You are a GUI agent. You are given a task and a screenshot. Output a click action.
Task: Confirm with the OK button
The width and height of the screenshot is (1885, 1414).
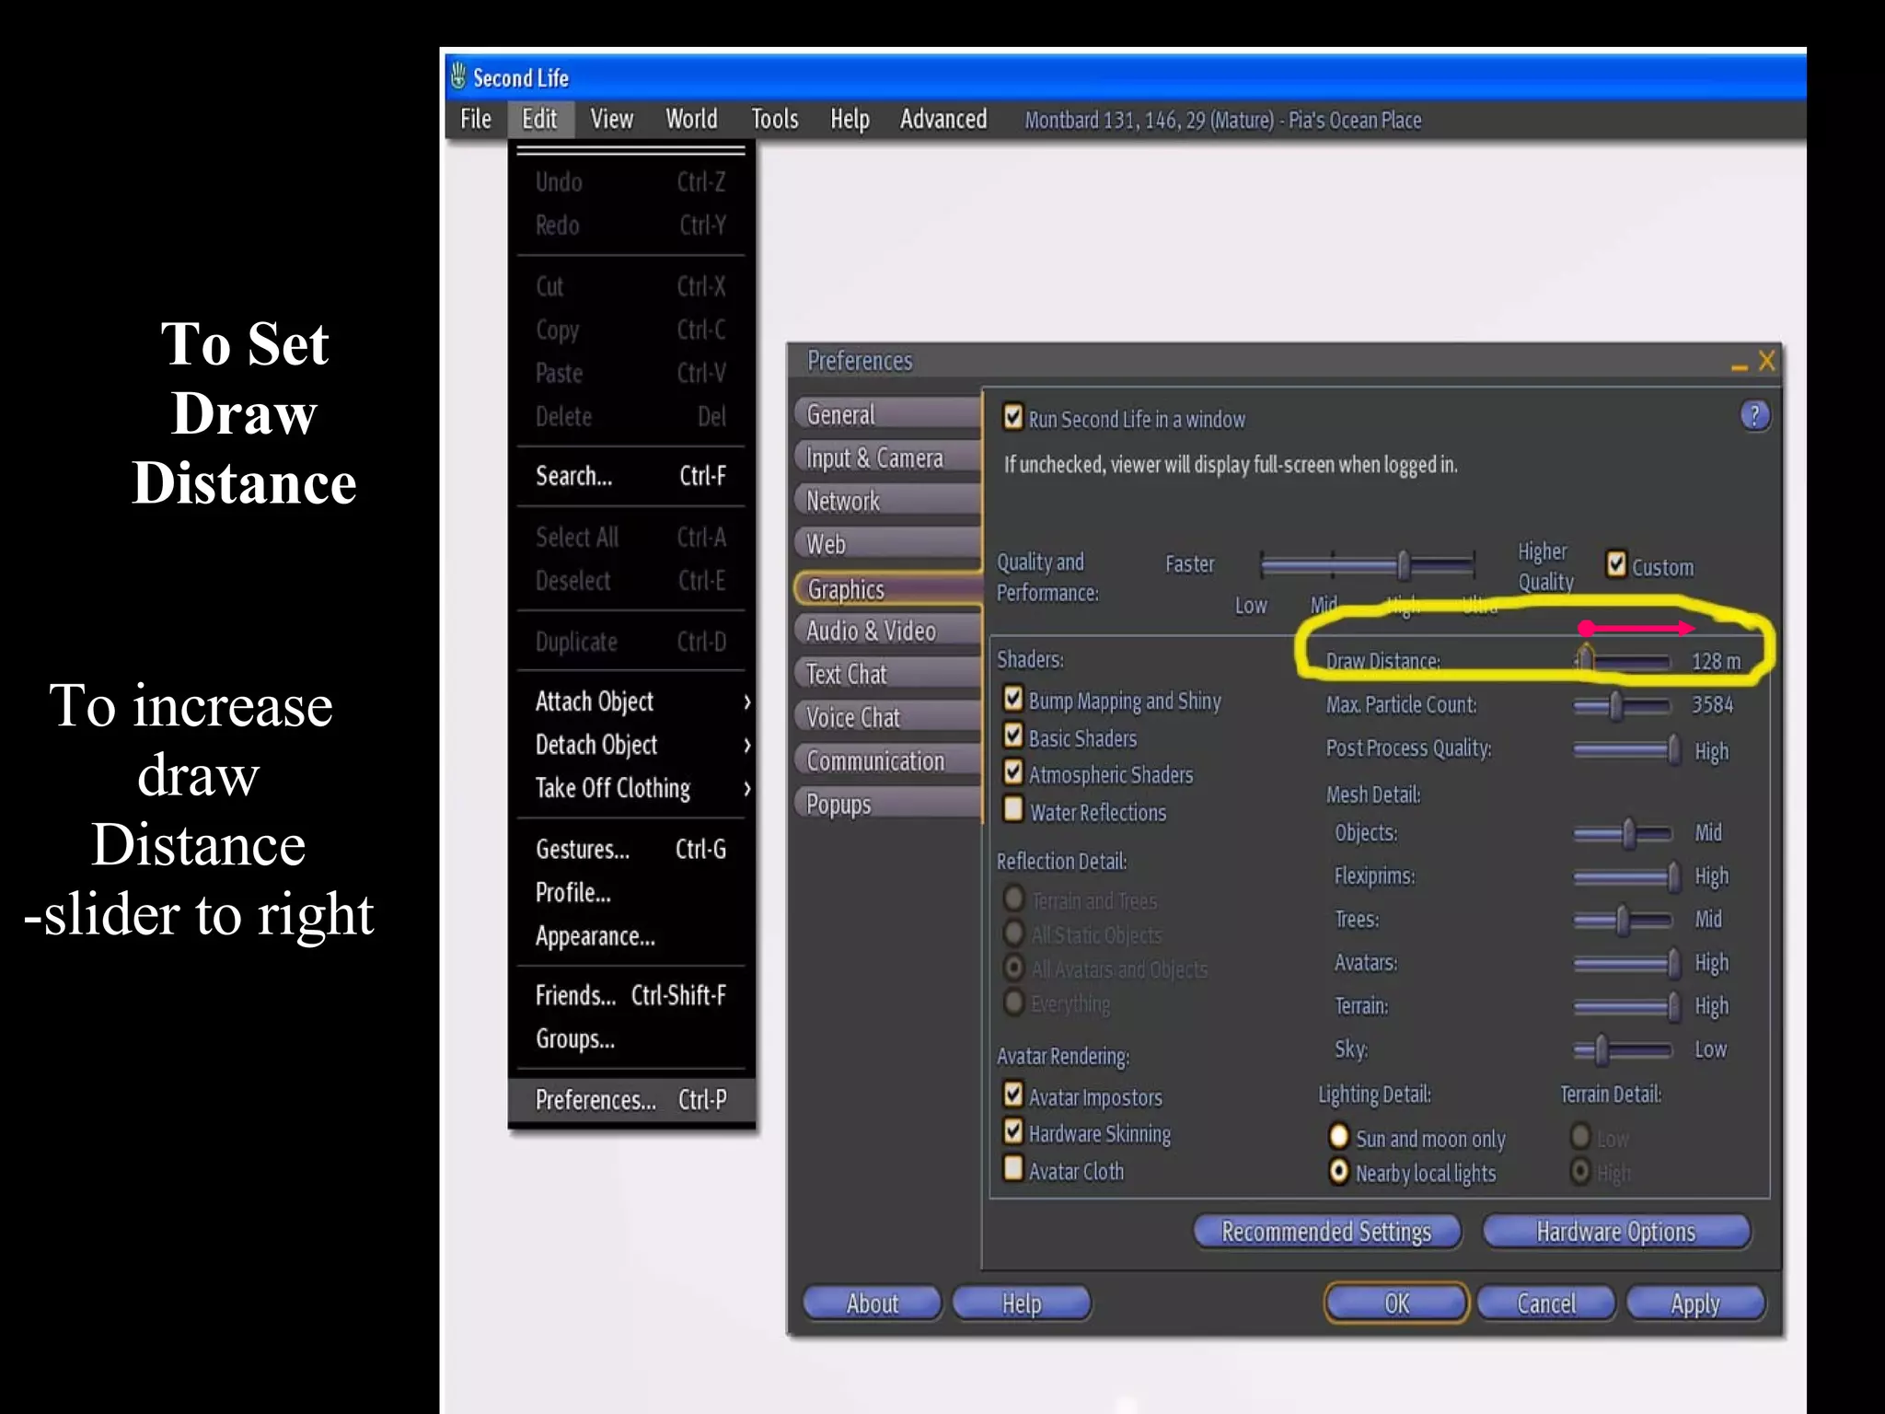pos(1396,1304)
